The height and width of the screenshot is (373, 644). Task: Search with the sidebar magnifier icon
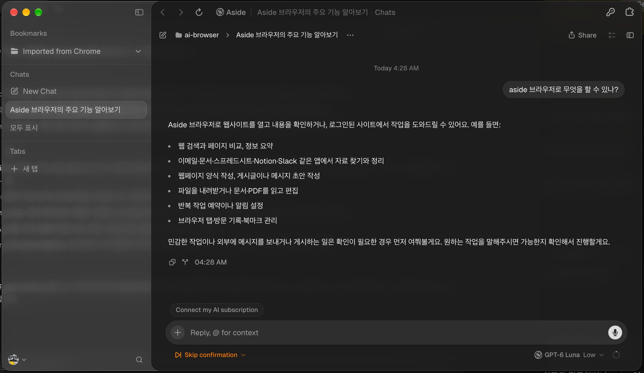tap(139, 359)
